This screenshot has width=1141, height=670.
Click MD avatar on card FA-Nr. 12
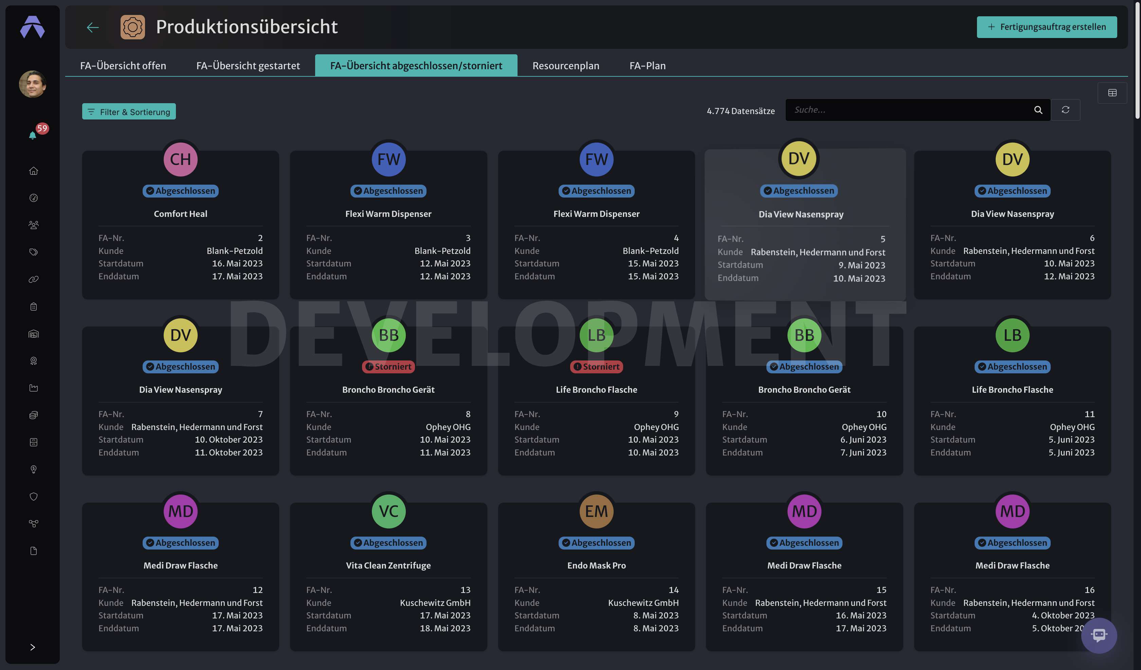click(180, 511)
